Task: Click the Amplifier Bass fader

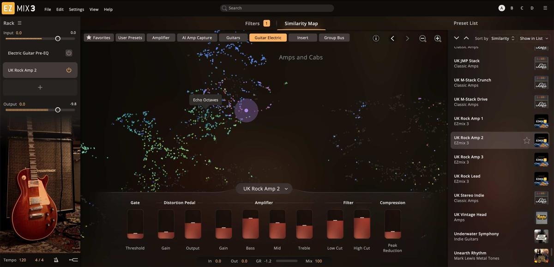Action: 250,224
